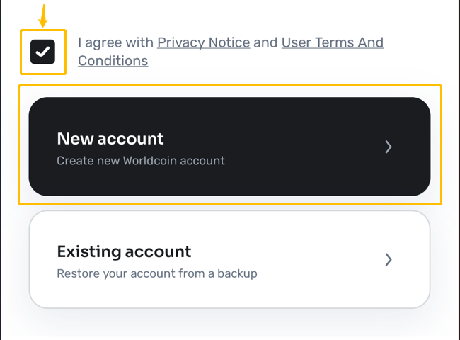
Task: Click the chevron arrow on New account
Action: click(x=389, y=147)
